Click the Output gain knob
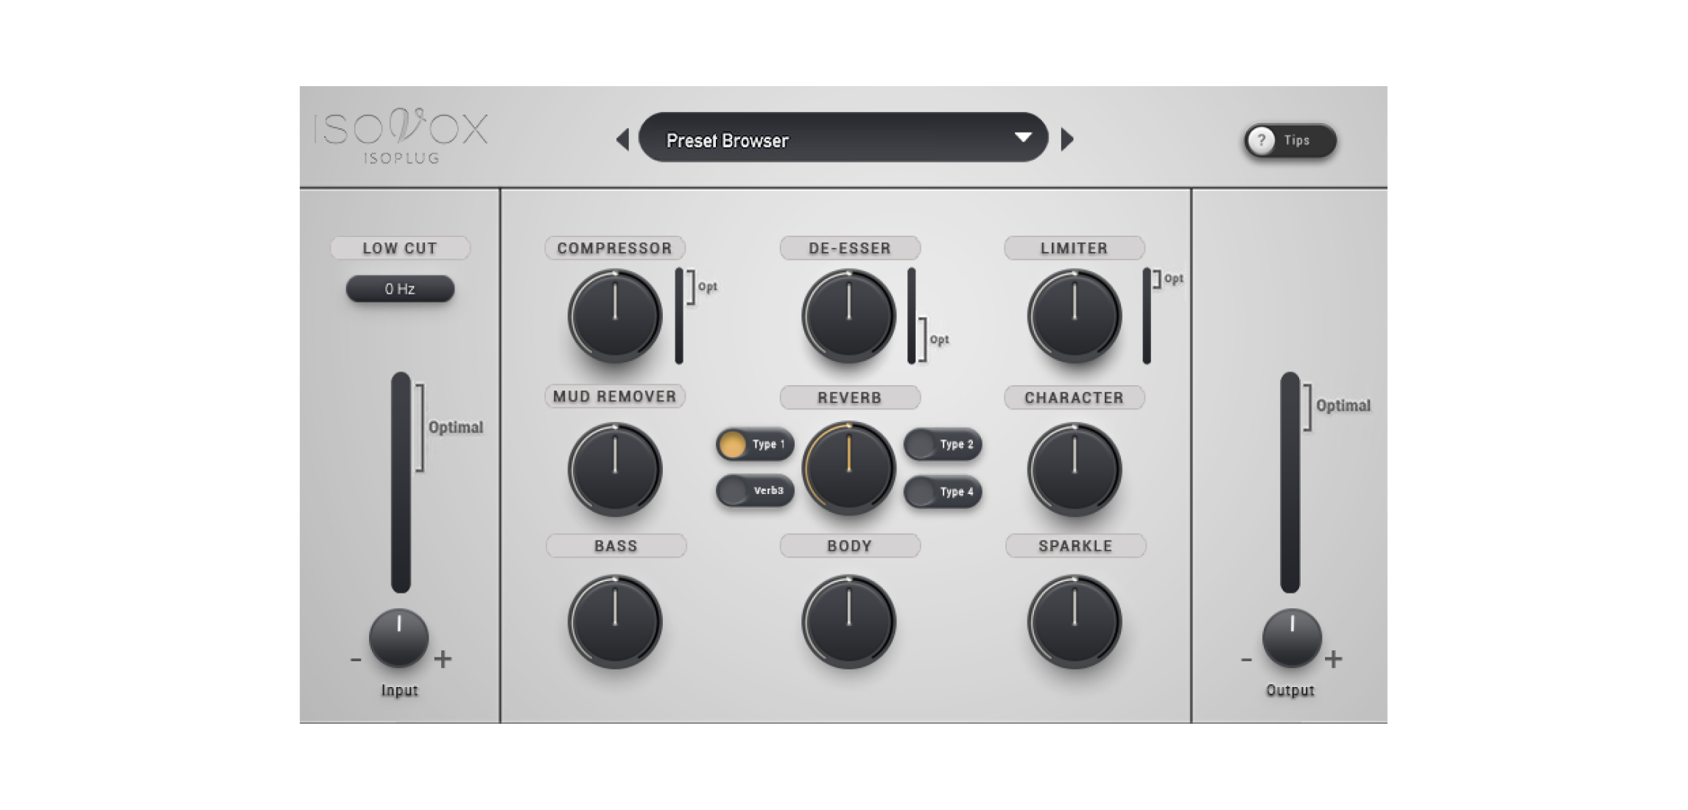Image resolution: width=1688 pixels, height=810 pixels. coord(1291,638)
